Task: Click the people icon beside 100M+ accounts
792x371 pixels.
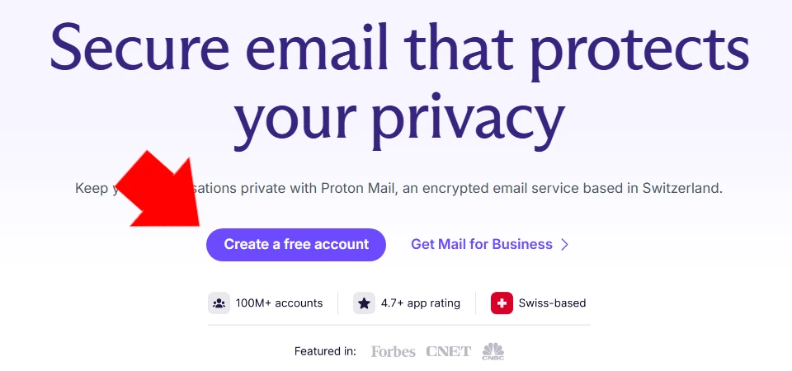Action: click(219, 303)
